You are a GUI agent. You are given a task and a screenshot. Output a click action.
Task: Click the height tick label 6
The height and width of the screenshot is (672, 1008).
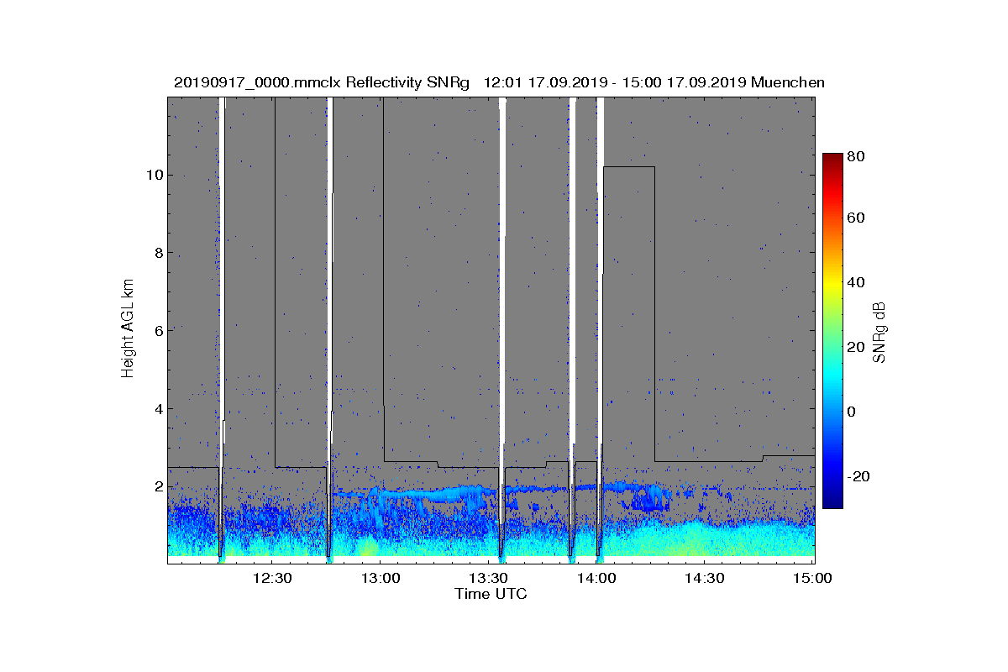point(157,331)
